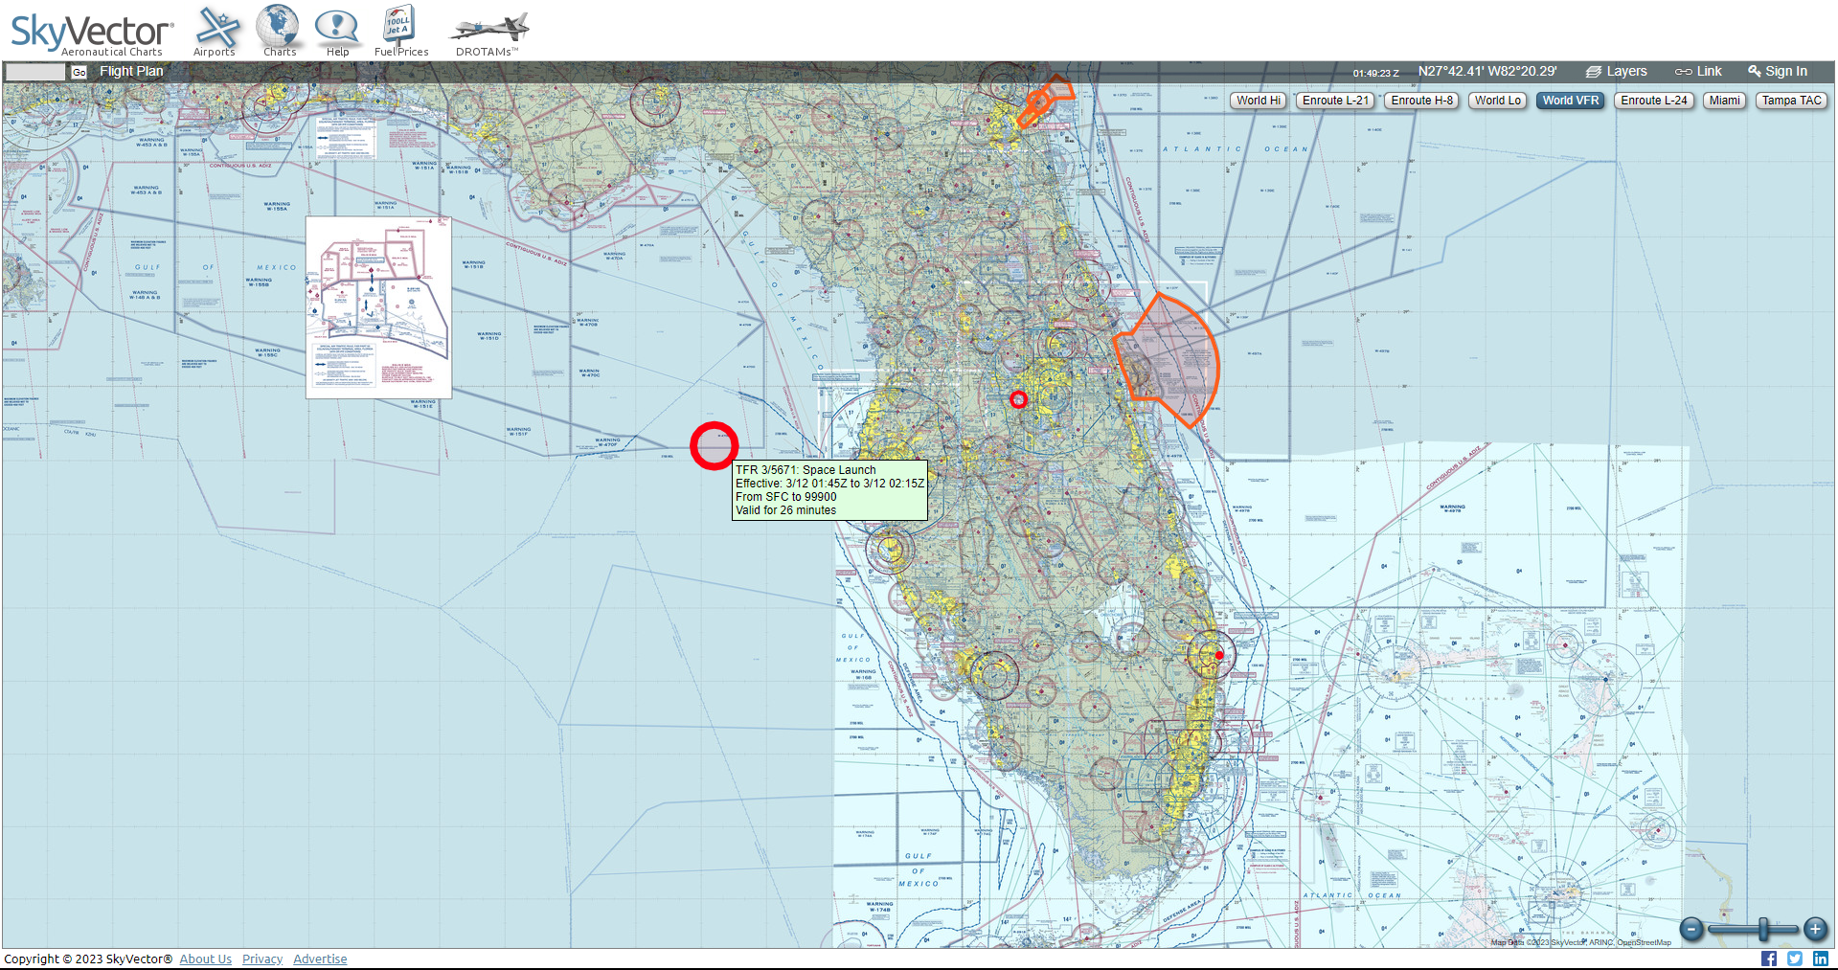Open the LinkedIn share icon
Viewport: 1838px width, 970px height.
pyautogui.click(x=1821, y=959)
